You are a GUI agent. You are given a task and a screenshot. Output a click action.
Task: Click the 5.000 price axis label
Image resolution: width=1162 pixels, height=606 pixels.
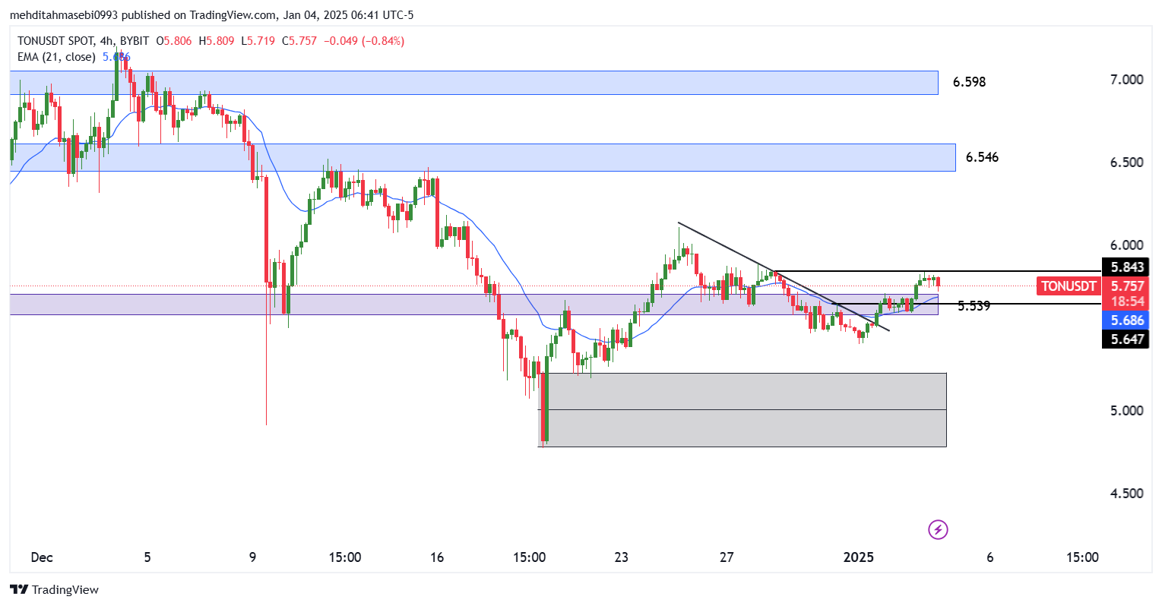pos(1126,411)
